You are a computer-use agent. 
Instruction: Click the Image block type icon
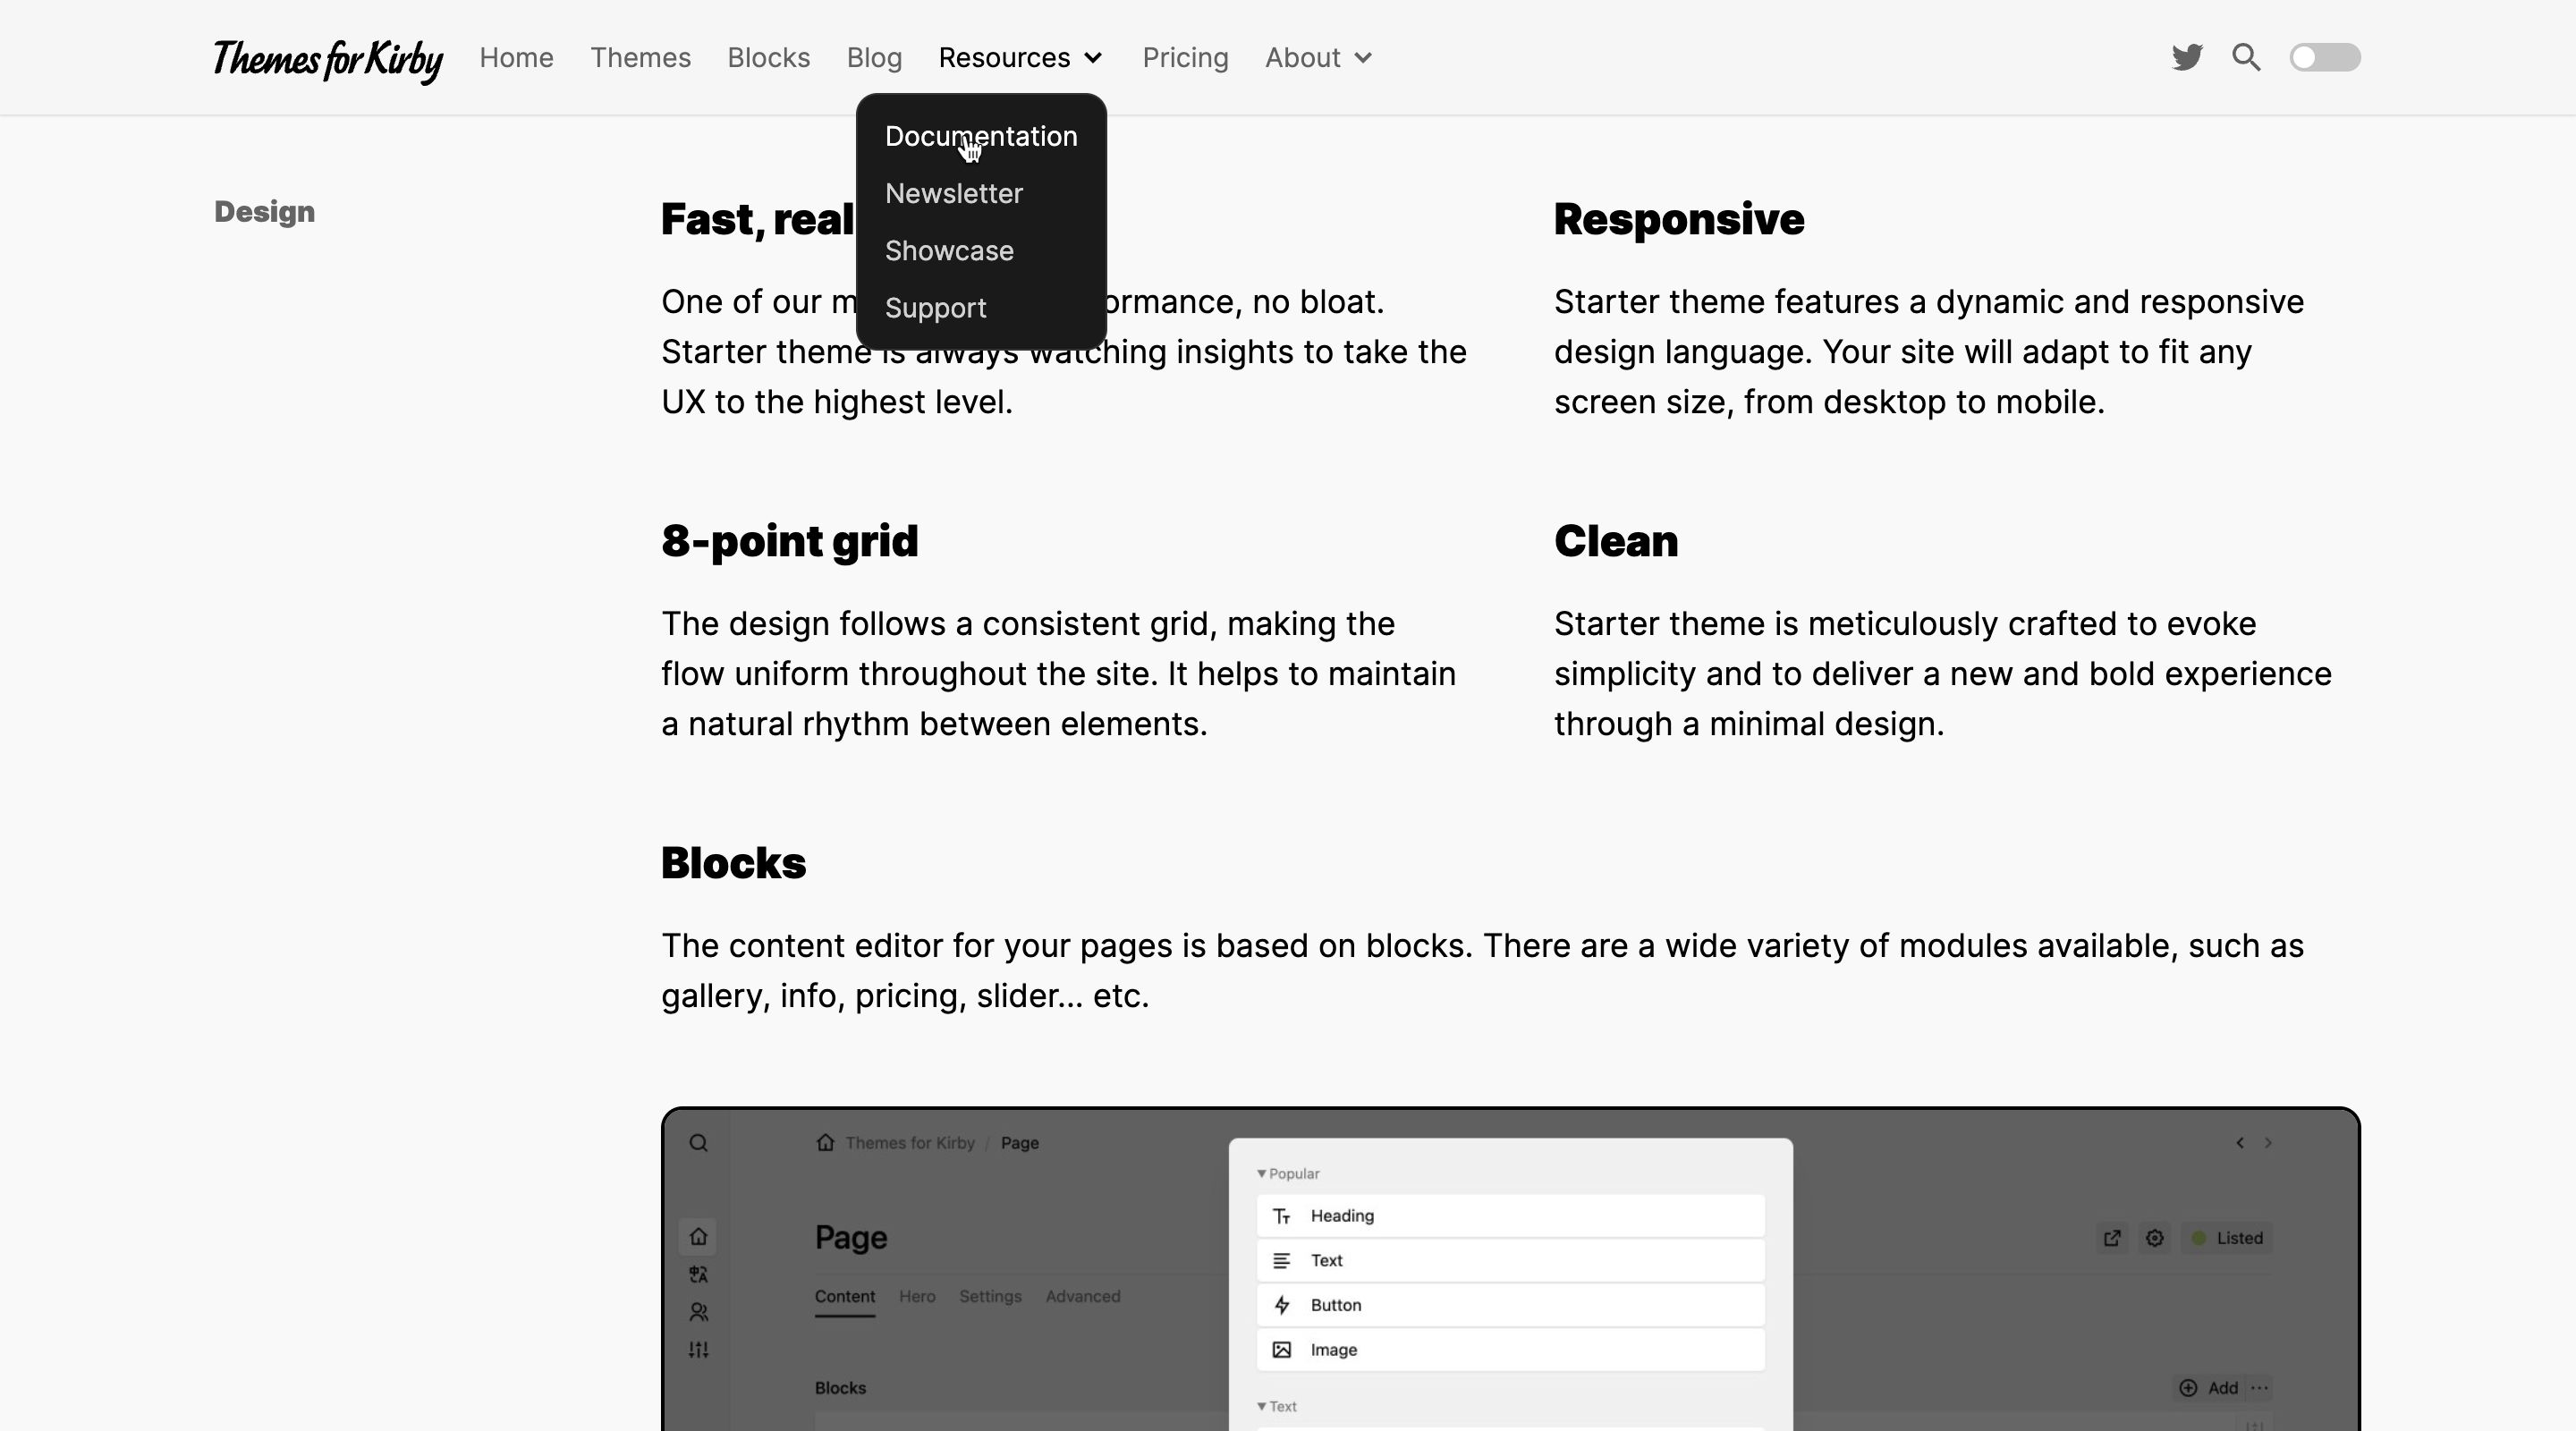click(1283, 1348)
